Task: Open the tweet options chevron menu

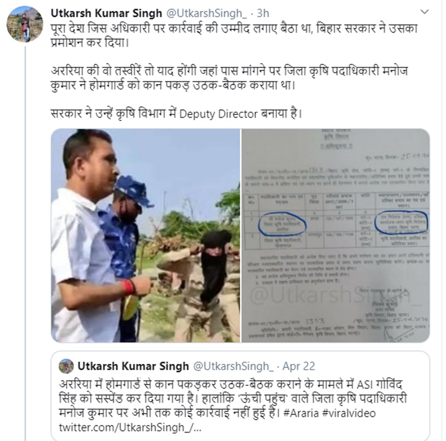Action: [424, 12]
